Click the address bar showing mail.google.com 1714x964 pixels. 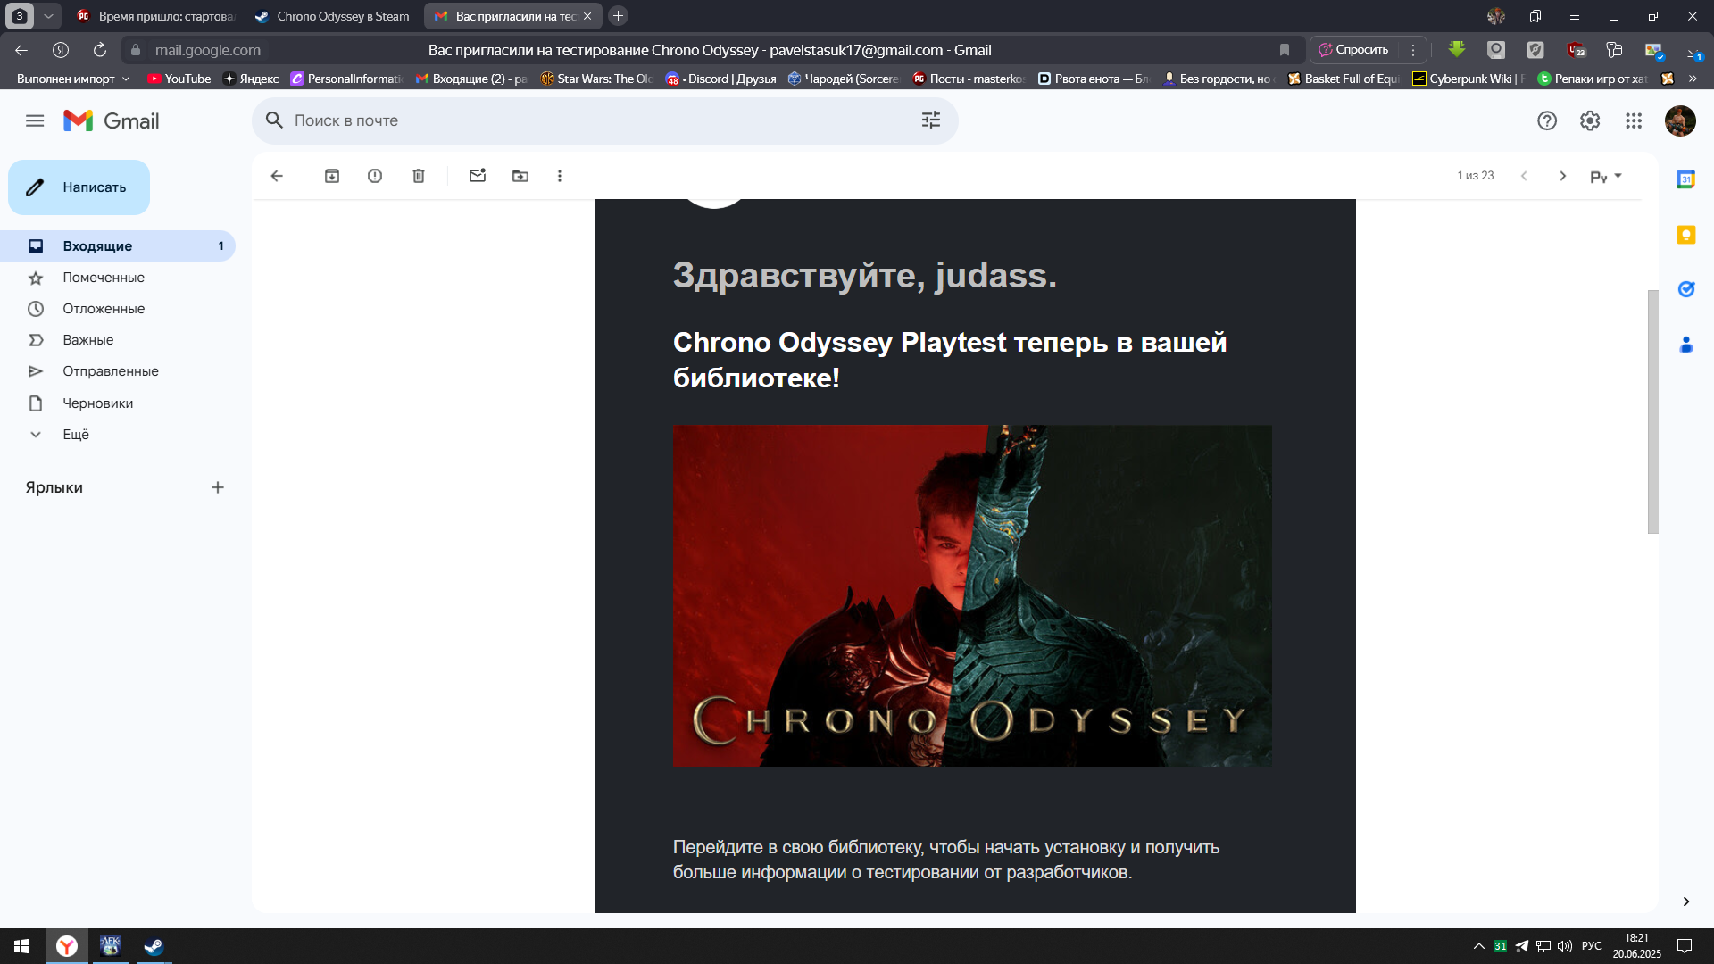point(208,50)
